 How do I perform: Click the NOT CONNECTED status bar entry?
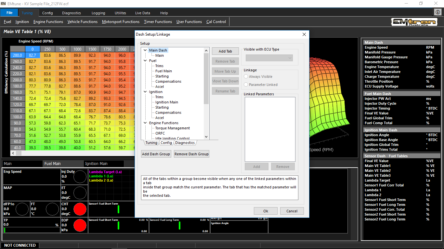(20, 245)
